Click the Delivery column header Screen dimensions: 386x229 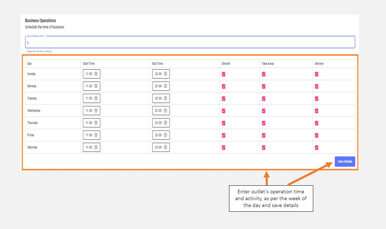(319, 64)
